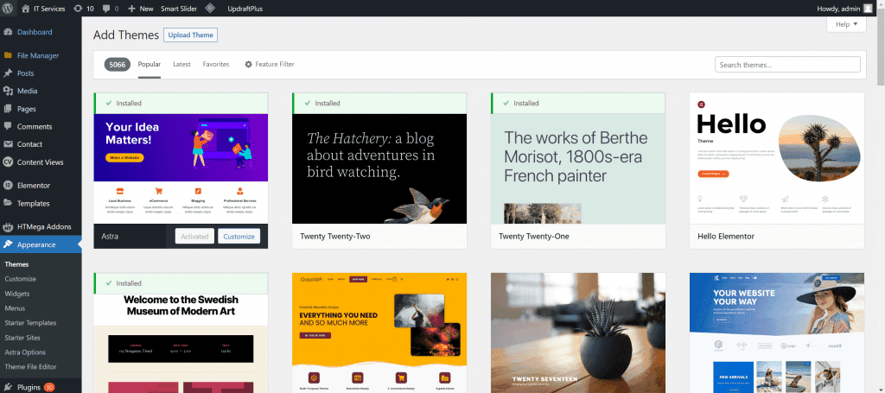Switch to the Favorites tab
This screenshot has width=885, height=393.
click(216, 65)
